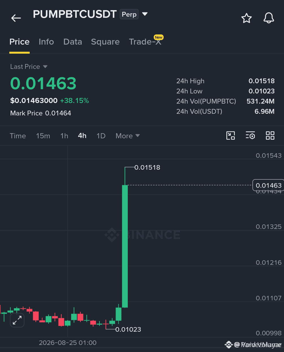Set a price alert with bell icon
The width and height of the screenshot is (284, 352).
[269, 18]
